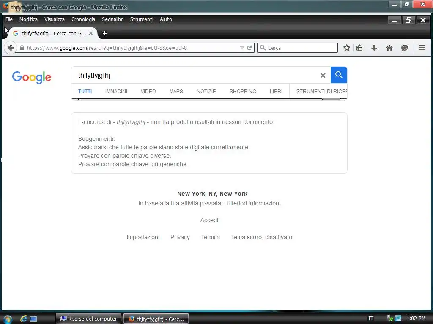Open the Visualizza menu
433x324 pixels.
(x=55, y=19)
